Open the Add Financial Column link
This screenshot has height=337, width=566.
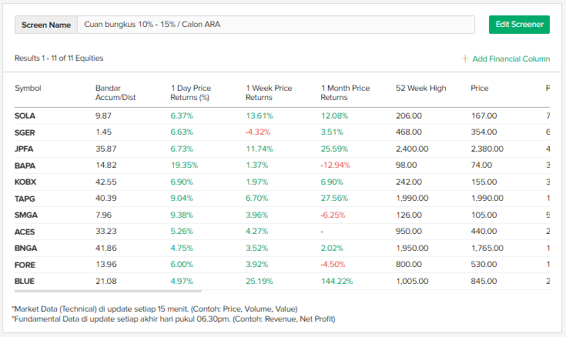pos(511,58)
